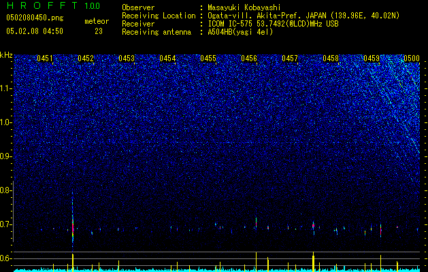This screenshot has width=428, height=272.
Task: Click the gray vertical range bar beside 0.7
Action: [13, 211]
